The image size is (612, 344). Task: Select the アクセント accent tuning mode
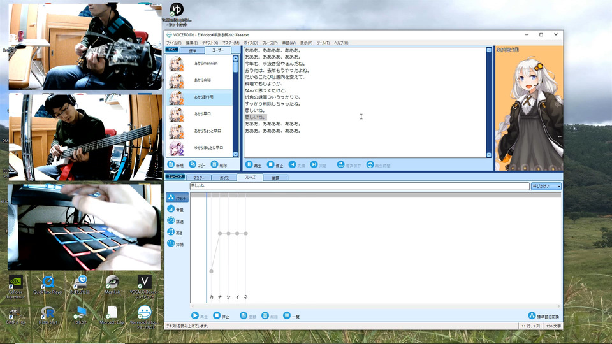click(177, 197)
